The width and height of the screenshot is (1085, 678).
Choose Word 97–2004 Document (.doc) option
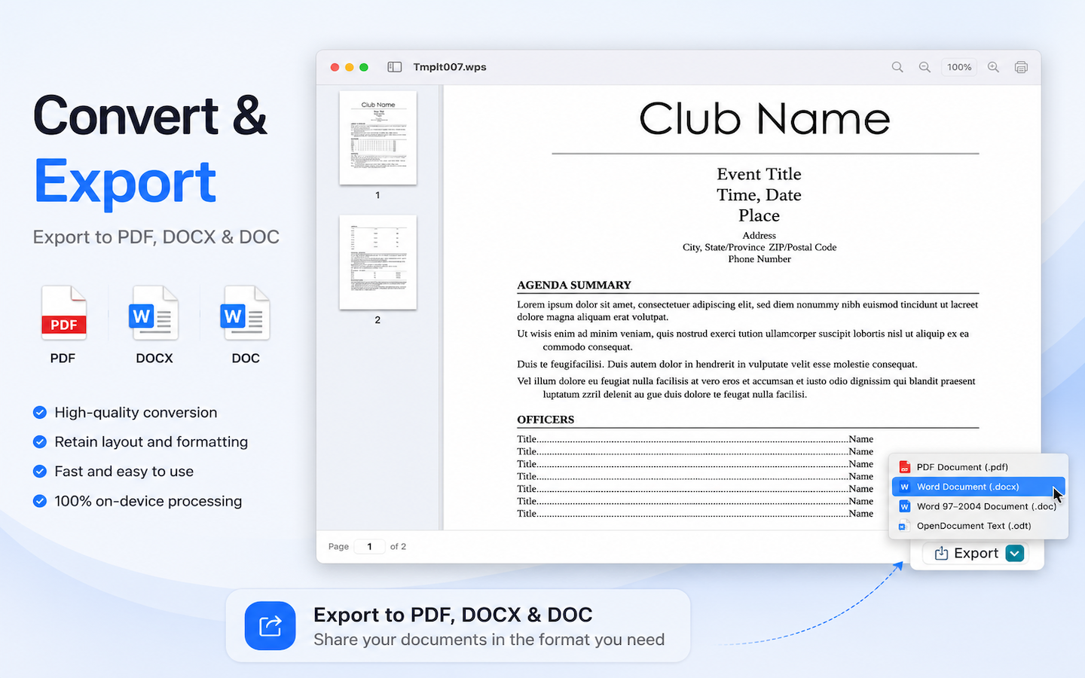click(x=979, y=506)
